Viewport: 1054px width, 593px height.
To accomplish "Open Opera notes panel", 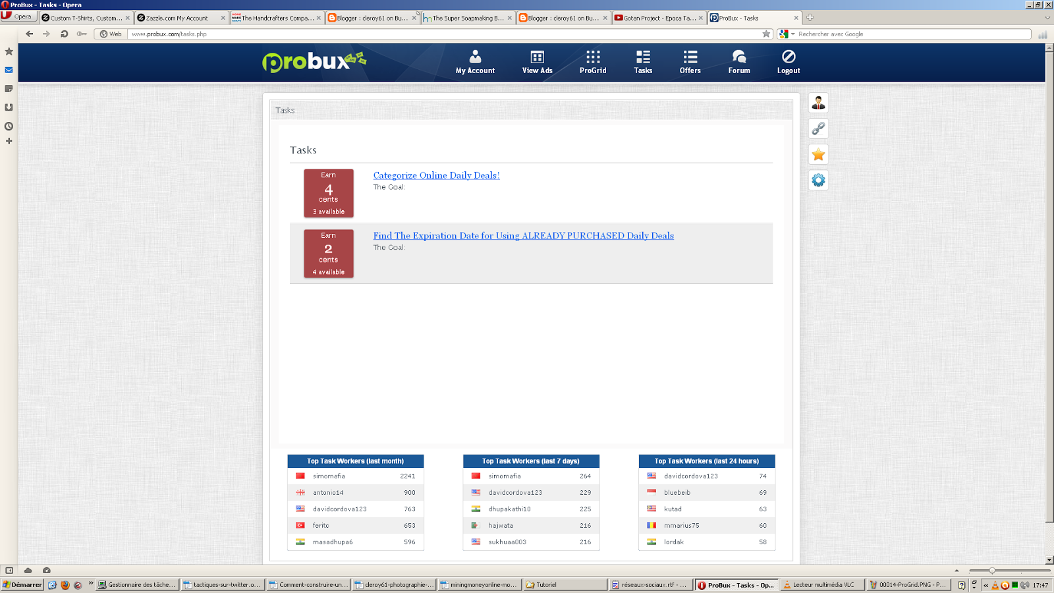I will [9, 88].
